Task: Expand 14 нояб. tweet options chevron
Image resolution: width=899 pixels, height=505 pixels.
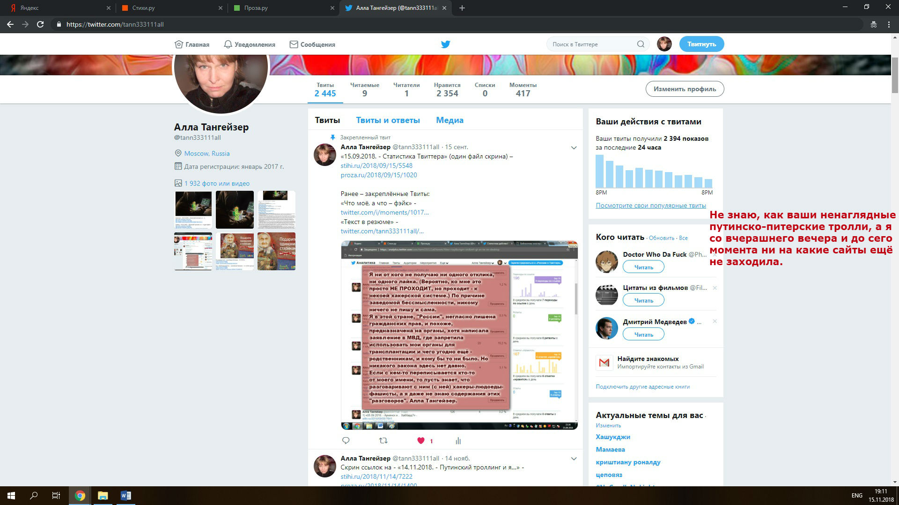Action: click(574, 459)
